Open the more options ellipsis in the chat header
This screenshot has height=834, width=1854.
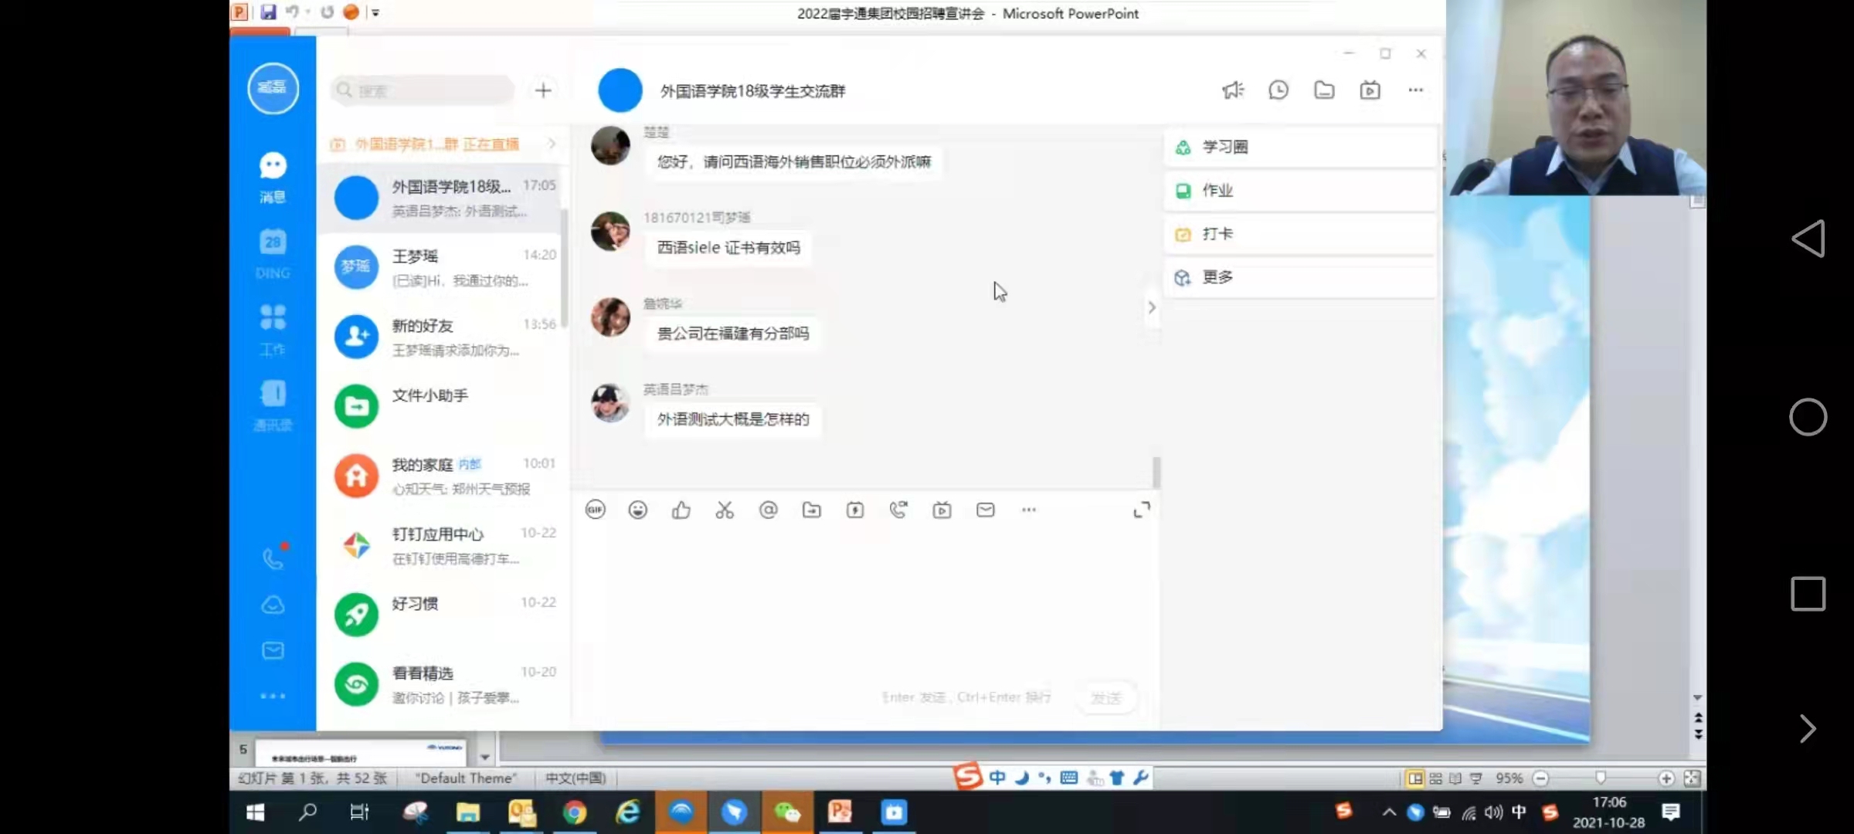(x=1415, y=90)
